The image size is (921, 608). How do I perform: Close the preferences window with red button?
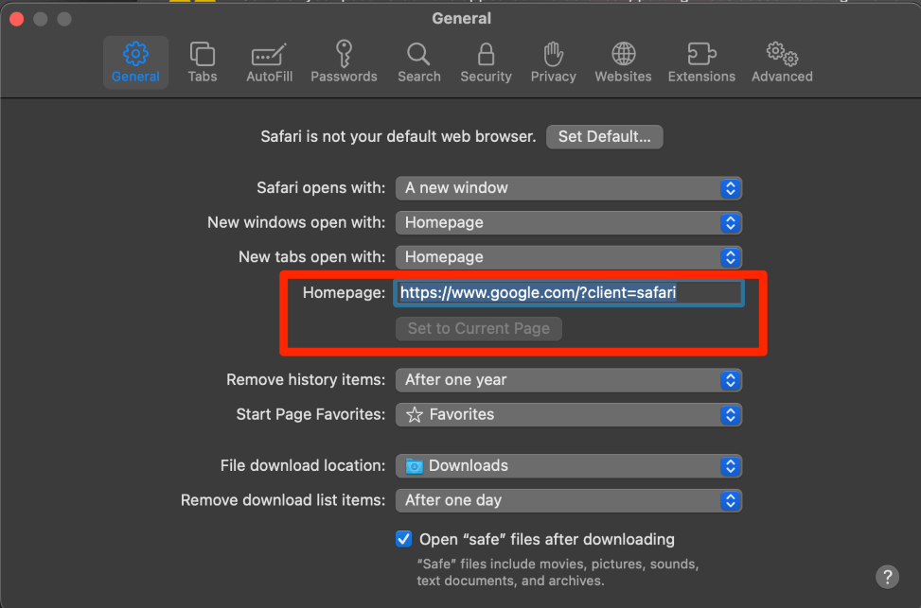pos(16,19)
